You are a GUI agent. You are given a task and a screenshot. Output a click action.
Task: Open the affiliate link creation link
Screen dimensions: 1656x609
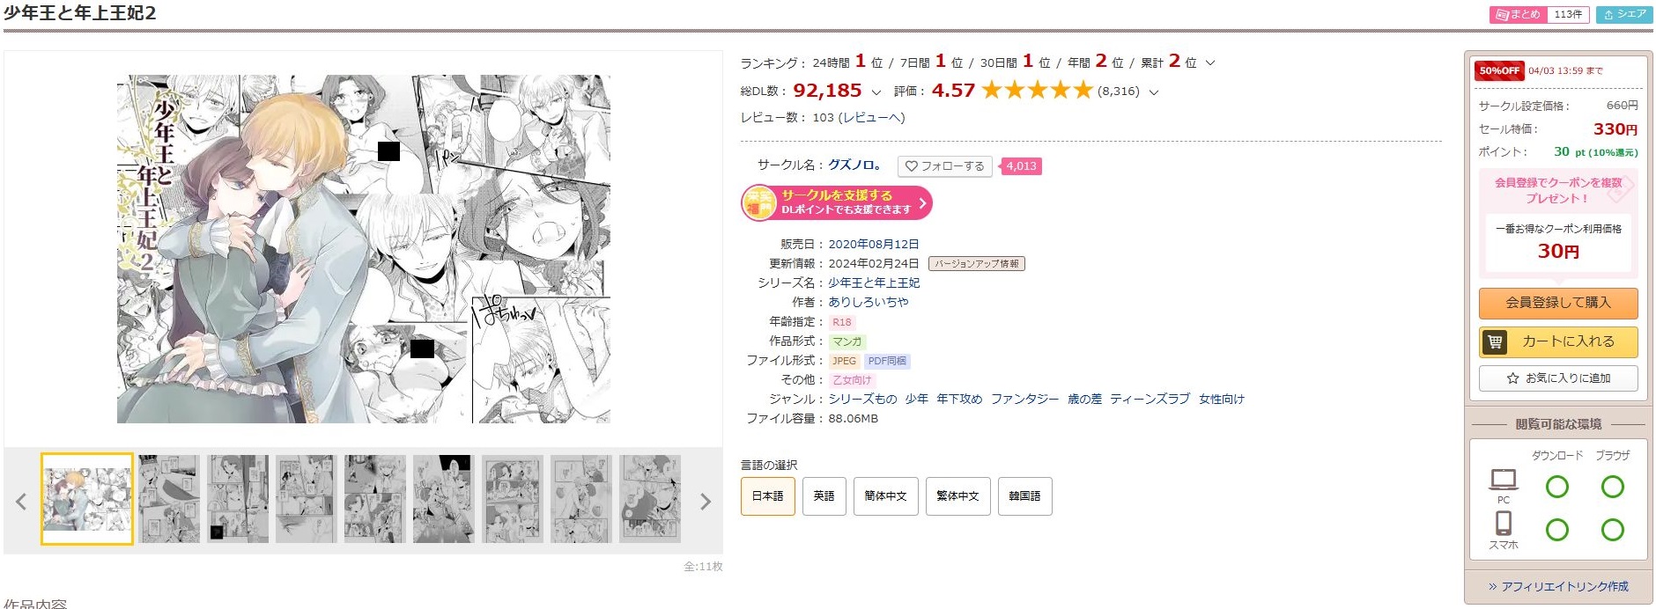coord(1558,586)
